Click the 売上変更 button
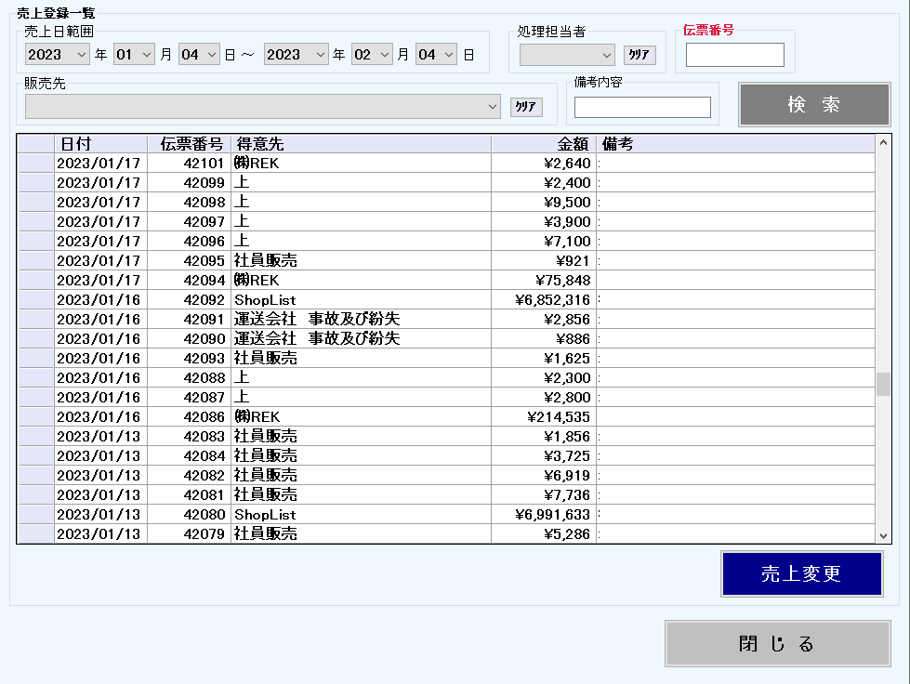The width and height of the screenshot is (910, 684). pyautogui.click(x=801, y=573)
